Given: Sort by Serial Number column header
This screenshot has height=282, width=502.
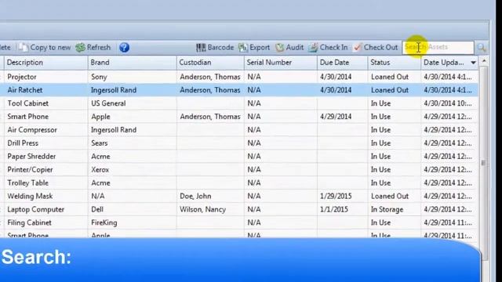Looking at the screenshot, I should (x=281, y=63).
